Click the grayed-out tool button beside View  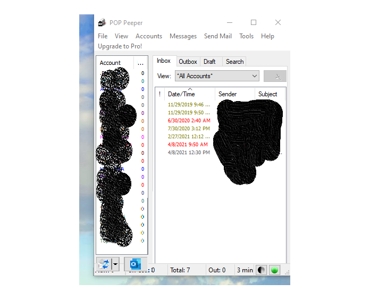(x=275, y=76)
